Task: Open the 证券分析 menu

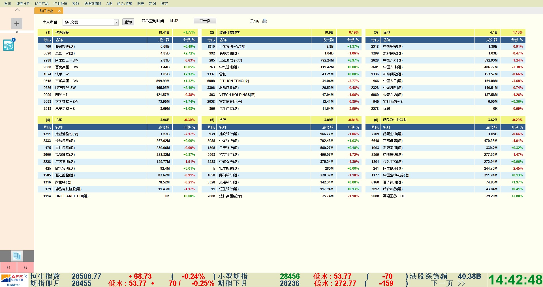Action: [23, 3]
